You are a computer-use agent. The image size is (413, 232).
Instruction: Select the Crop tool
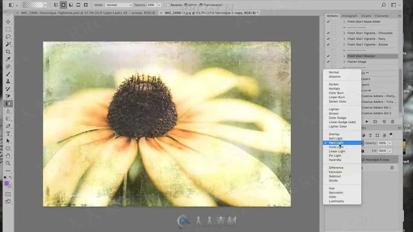[8, 52]
